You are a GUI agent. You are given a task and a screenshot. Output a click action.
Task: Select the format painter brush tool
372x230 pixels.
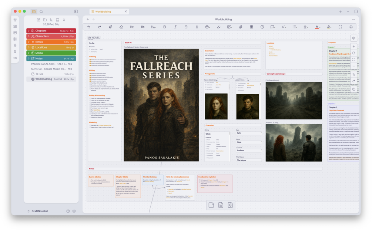click(x=110, y=27)
